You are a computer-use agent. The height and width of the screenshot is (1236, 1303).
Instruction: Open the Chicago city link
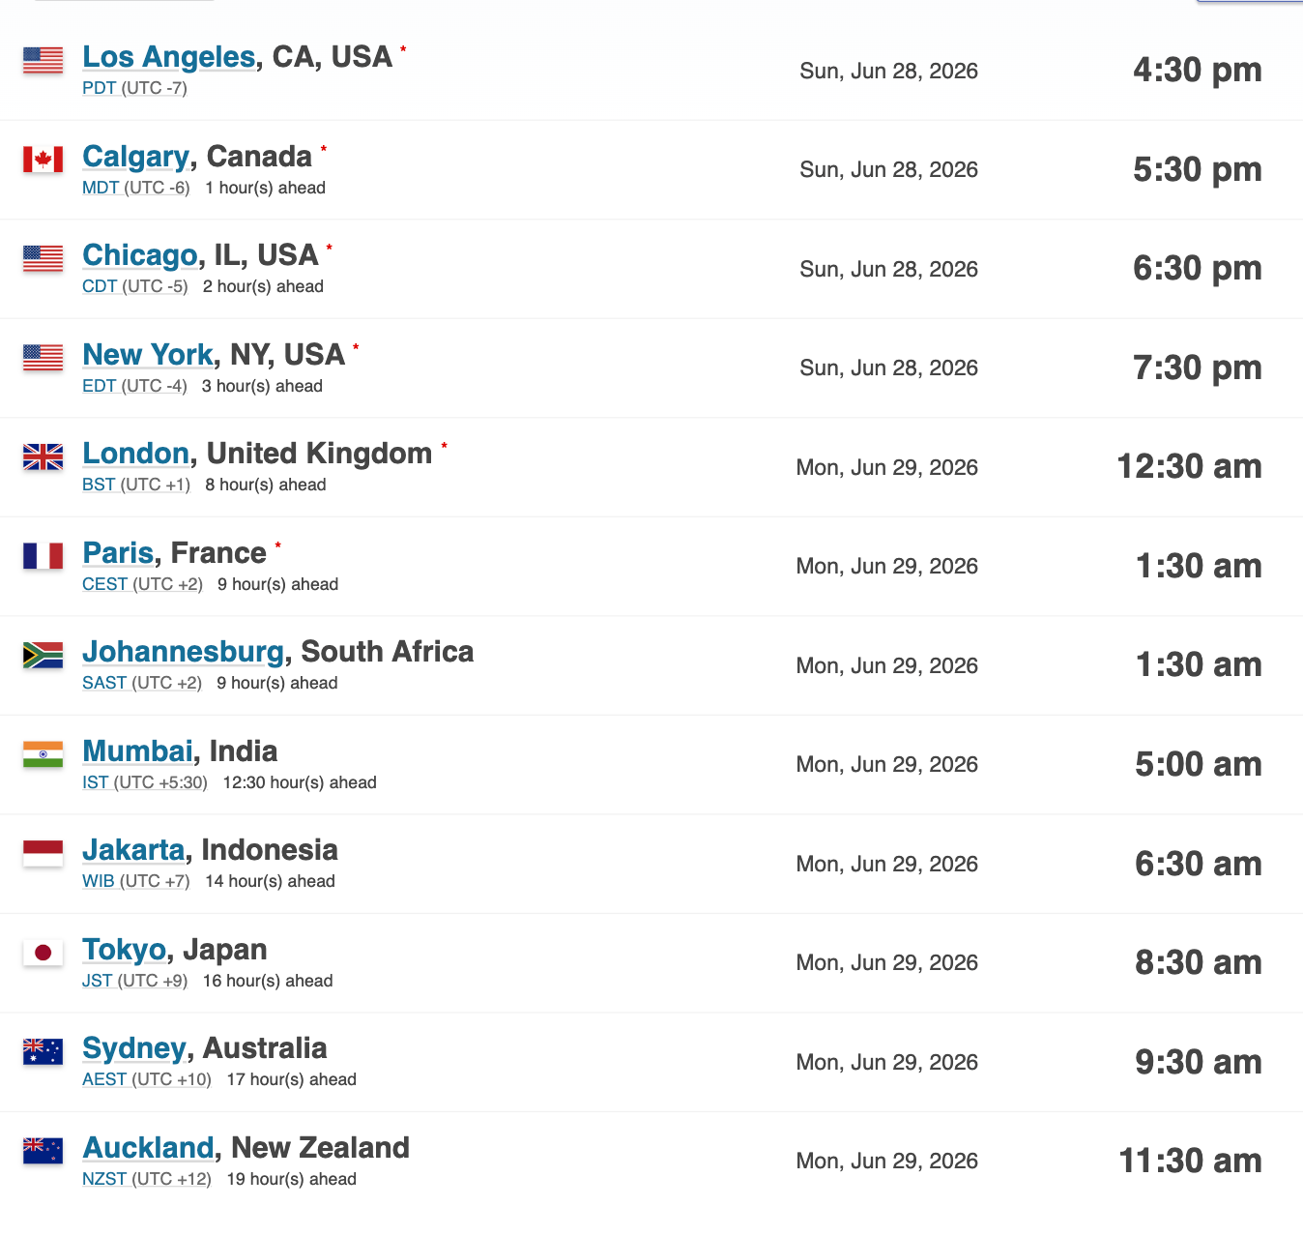pyautogui.click(x=140, y=255)
